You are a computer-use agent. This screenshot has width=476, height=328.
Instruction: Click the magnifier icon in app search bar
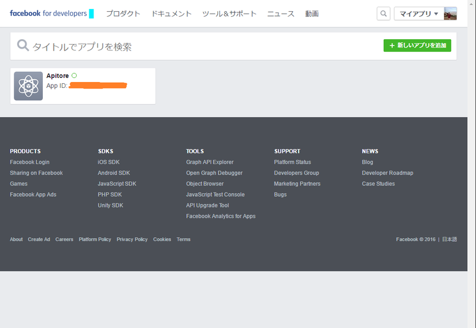pyautogui.click(x=23, y=45)
